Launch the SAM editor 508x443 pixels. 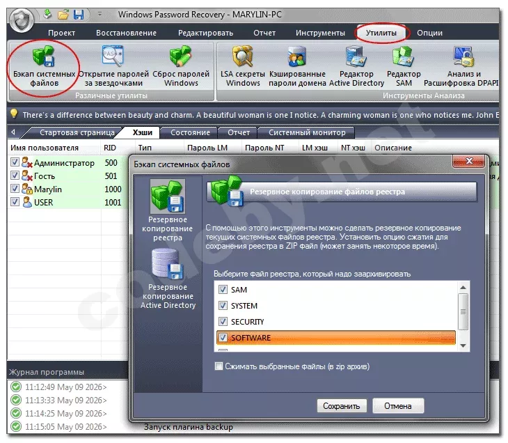coord(404,56)
